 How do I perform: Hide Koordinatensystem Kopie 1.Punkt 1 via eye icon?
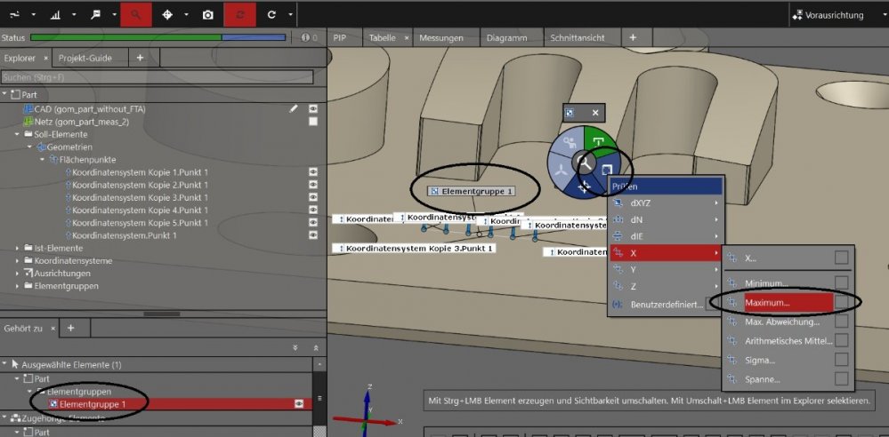pyautogui.click(x=313, y=171)
